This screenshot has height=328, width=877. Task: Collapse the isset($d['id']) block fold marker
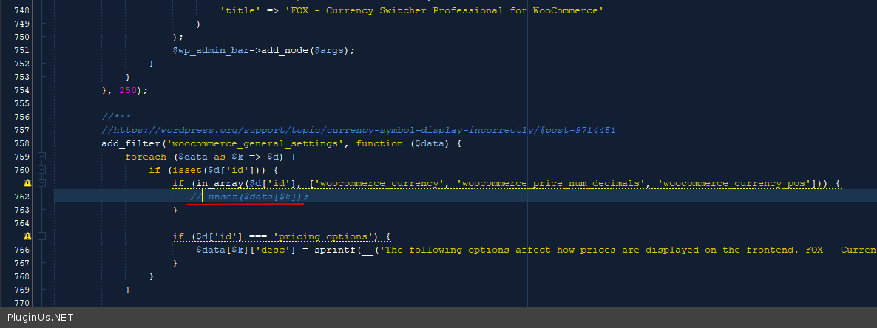(41, 170)
